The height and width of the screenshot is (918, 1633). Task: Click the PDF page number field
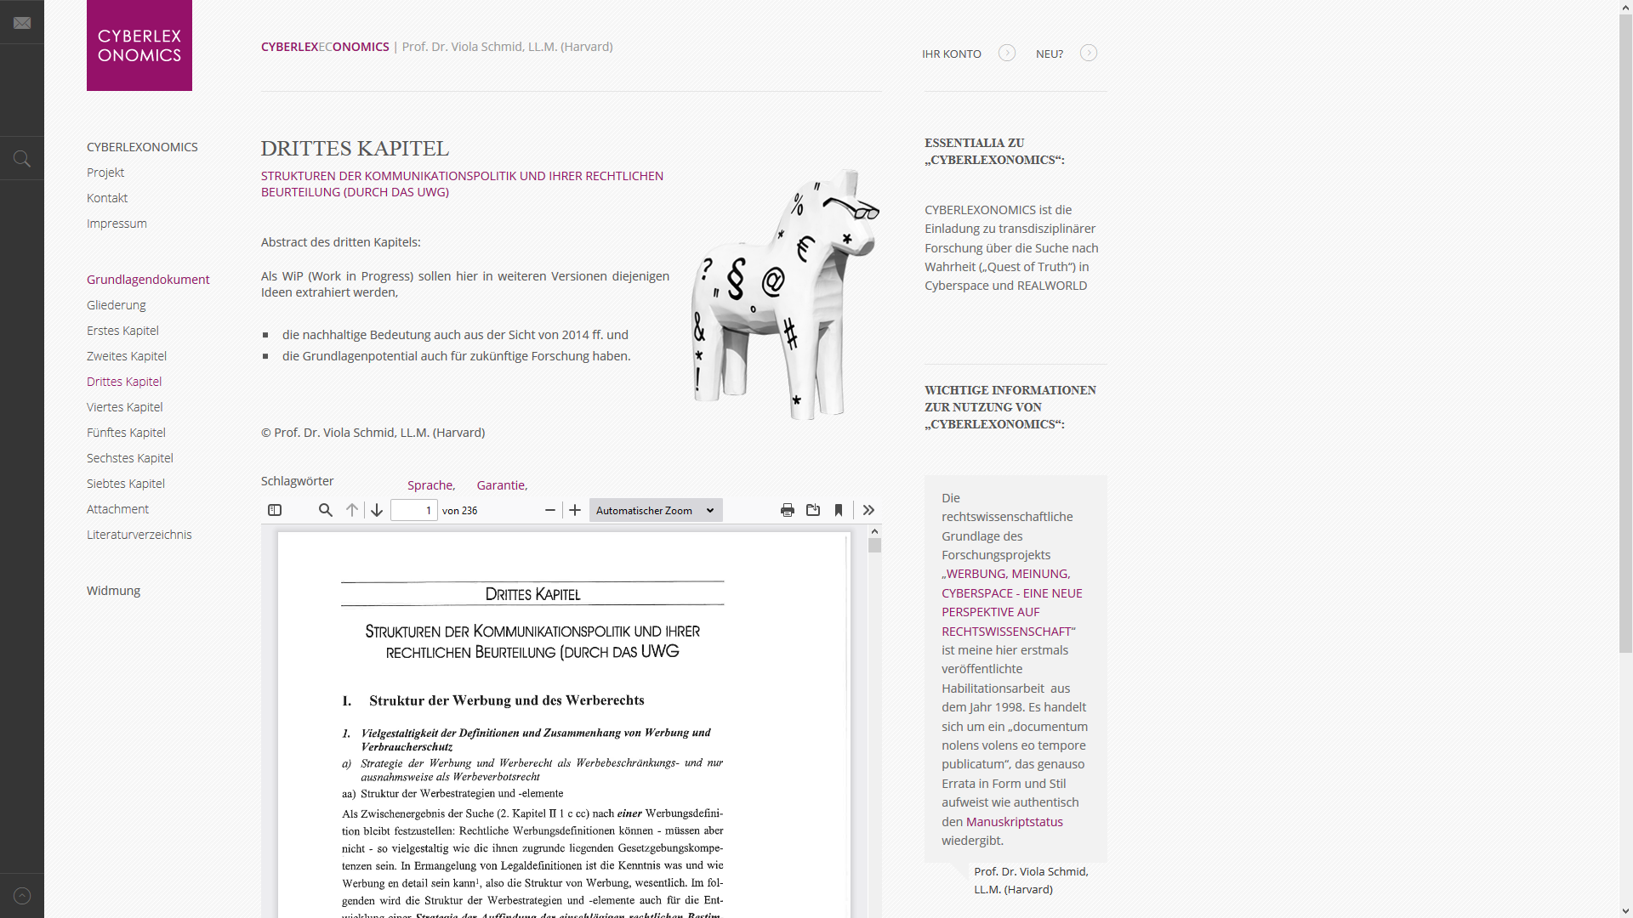point(413,510)
